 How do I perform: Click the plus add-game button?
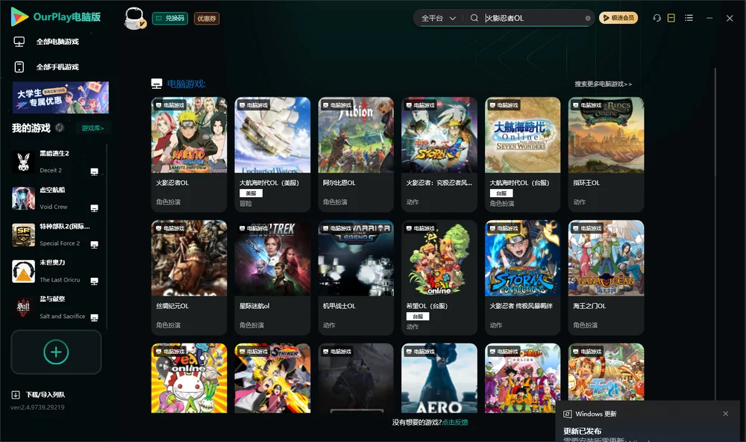(x=56, y=352)
